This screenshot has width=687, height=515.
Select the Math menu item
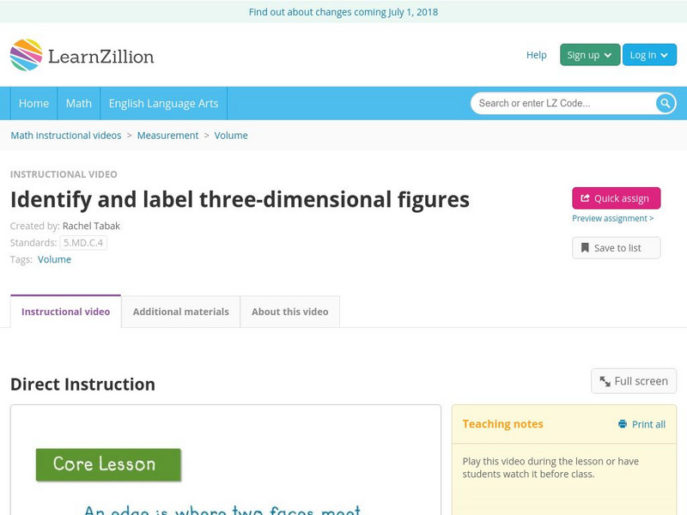[x=78, y=103]
